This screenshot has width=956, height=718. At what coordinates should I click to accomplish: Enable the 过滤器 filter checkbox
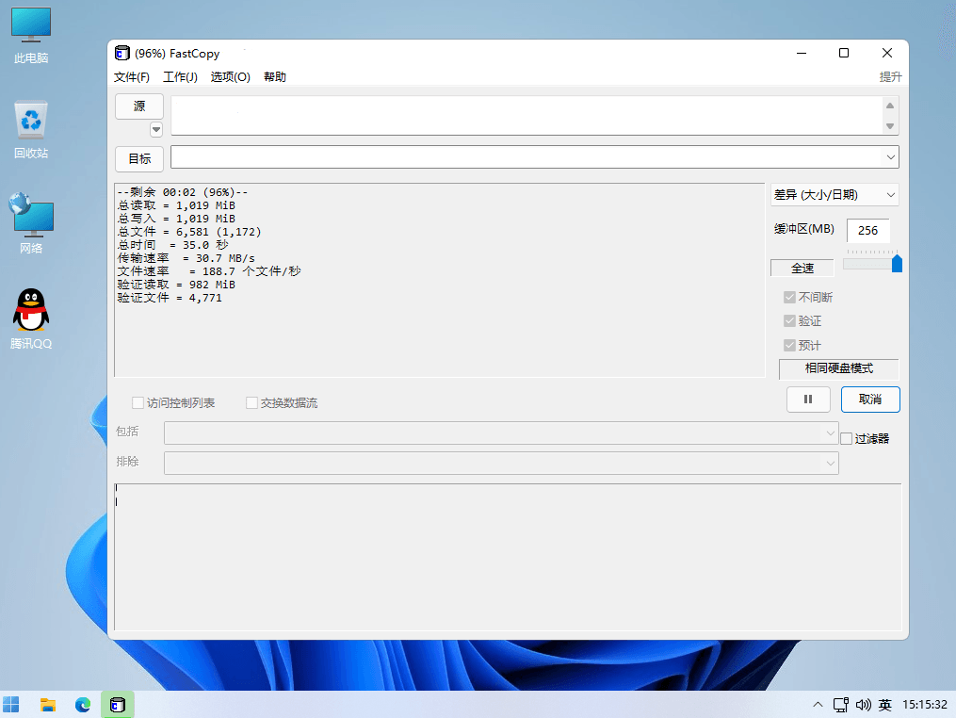tap(846, 438)
